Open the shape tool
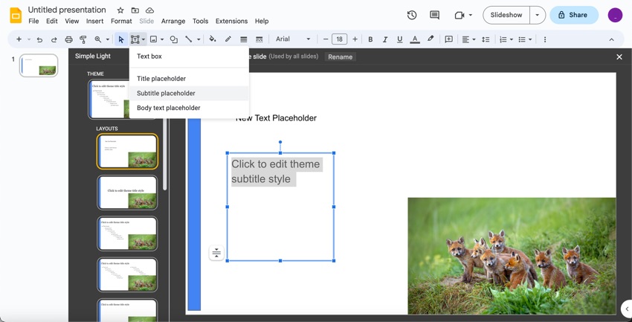The height and width of the screenshot is (322, 632). (x=174, y=39)
